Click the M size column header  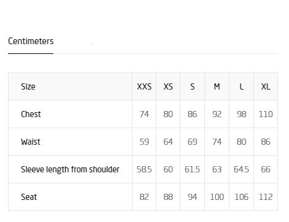[217, 86]
